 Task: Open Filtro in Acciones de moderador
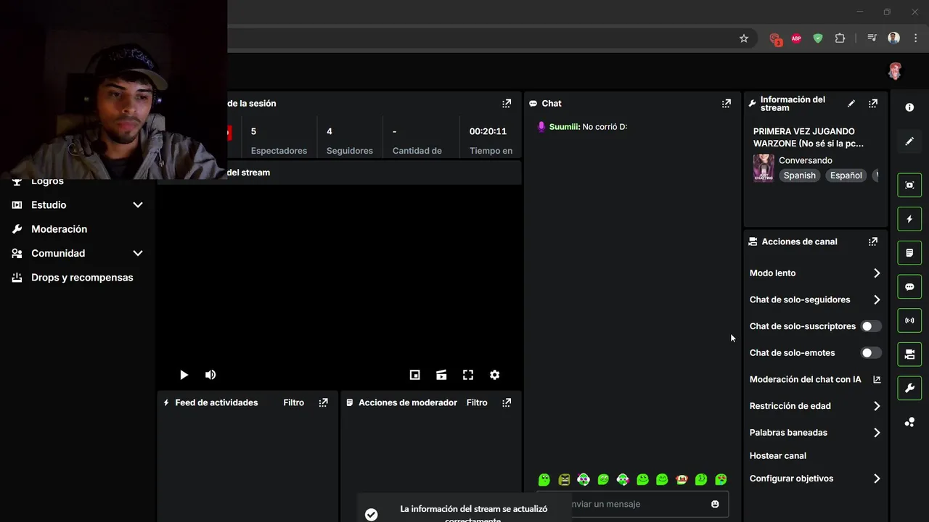(477, 402)
